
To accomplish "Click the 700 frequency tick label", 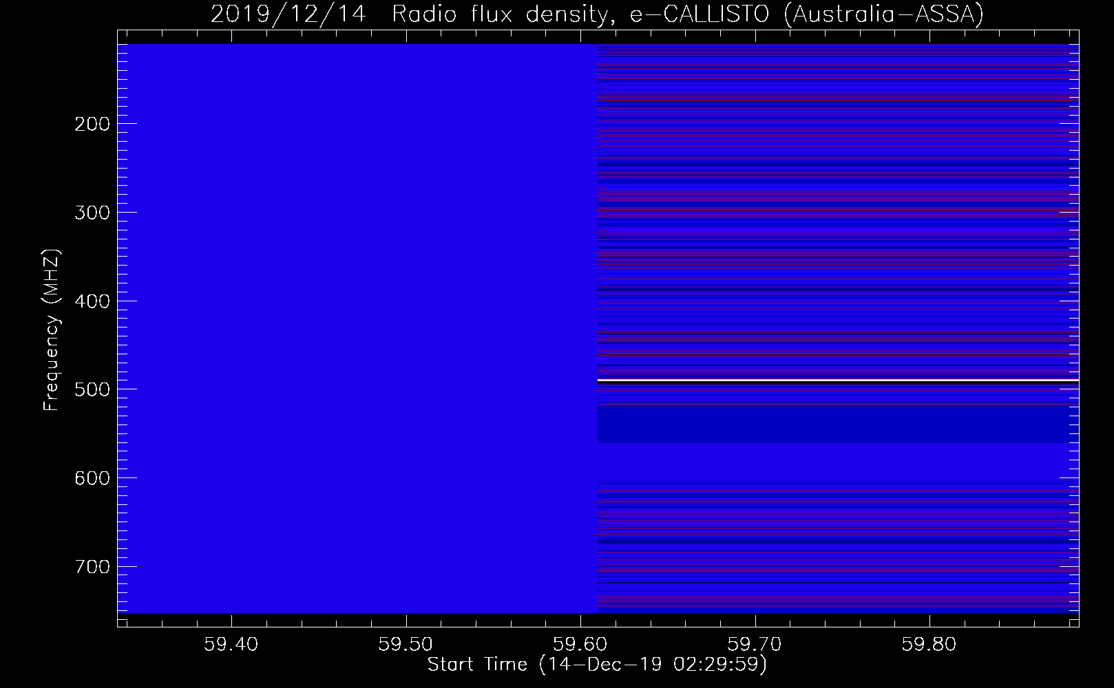I will [x=92, y=567].
